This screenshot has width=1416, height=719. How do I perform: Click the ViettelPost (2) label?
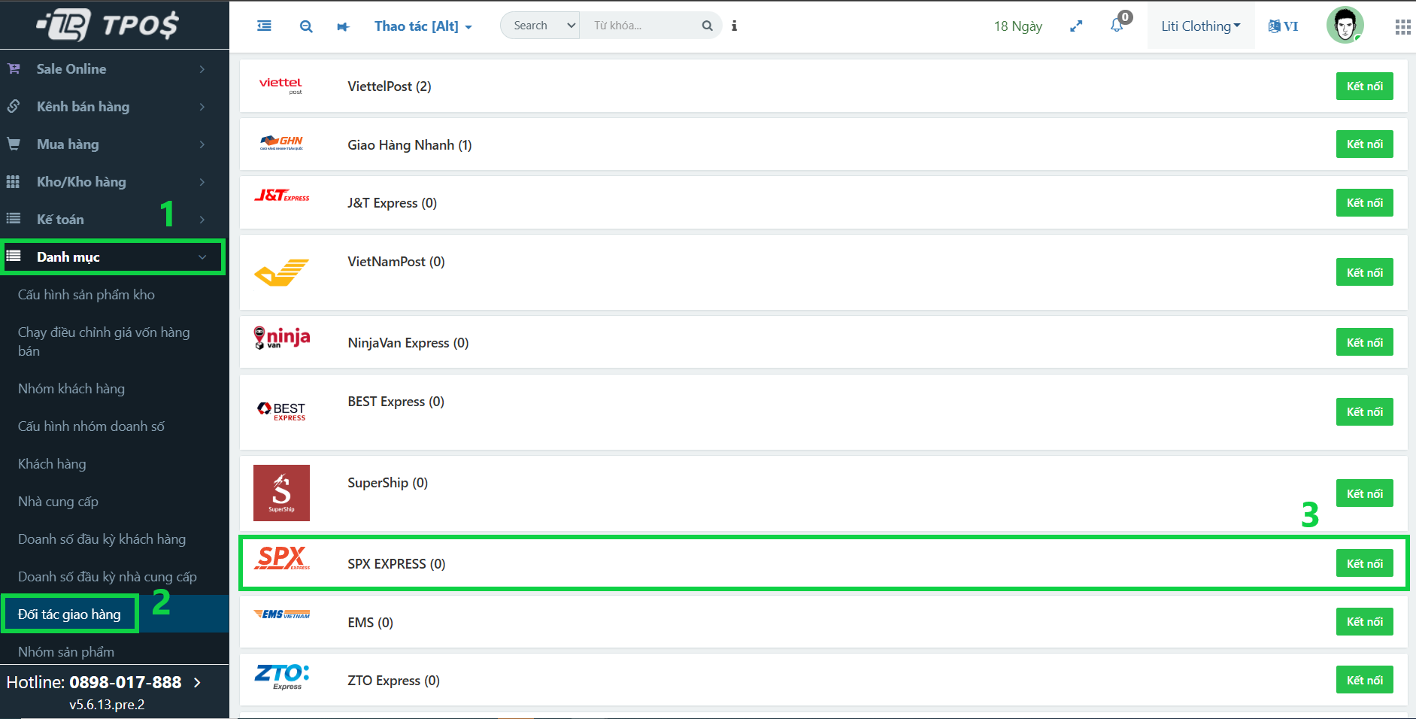[x=389, y=86]
